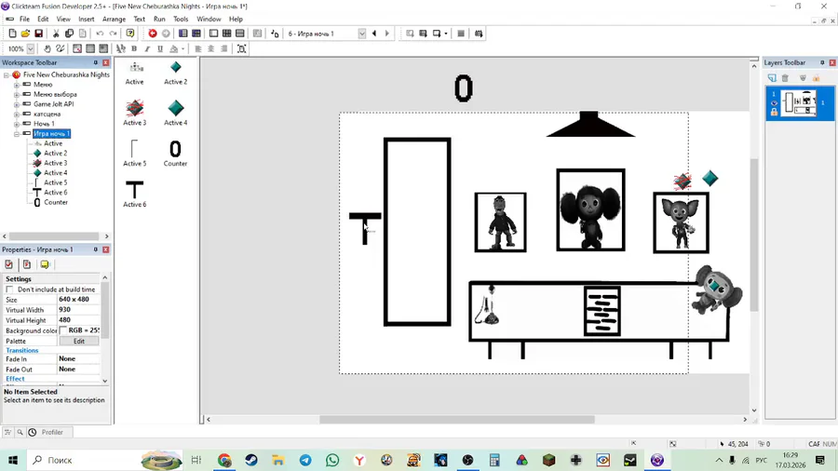Save the project with the floppy icon
The width and height of the screenshot is (838, 471).
point(38,34)
